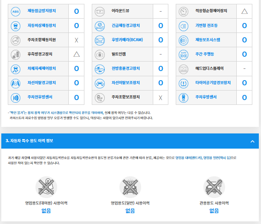Viewport: 261px width, 224px height.
Task: Click the triangle status next to 후측방경고장치
Action: pos(76,54)
